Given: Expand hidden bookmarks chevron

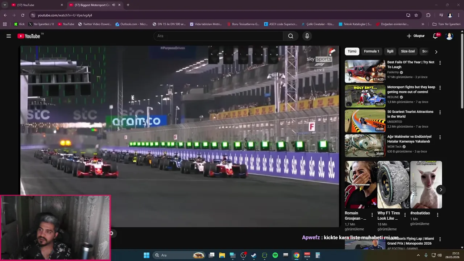Looking at the screenshot, I should tap(423, 24).
